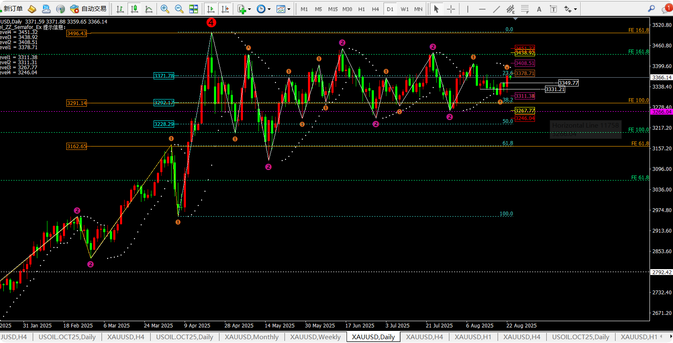This screenshot has height=343, width=673.
Task: Select the MN monthly timeframe
Action: pyautogui.click(x=418, y=9)
